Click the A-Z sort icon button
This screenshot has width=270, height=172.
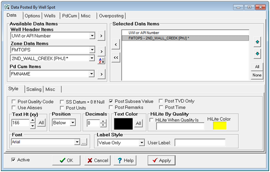[101, 61]
